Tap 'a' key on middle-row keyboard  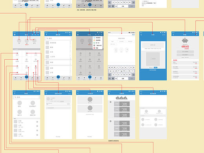111,71
